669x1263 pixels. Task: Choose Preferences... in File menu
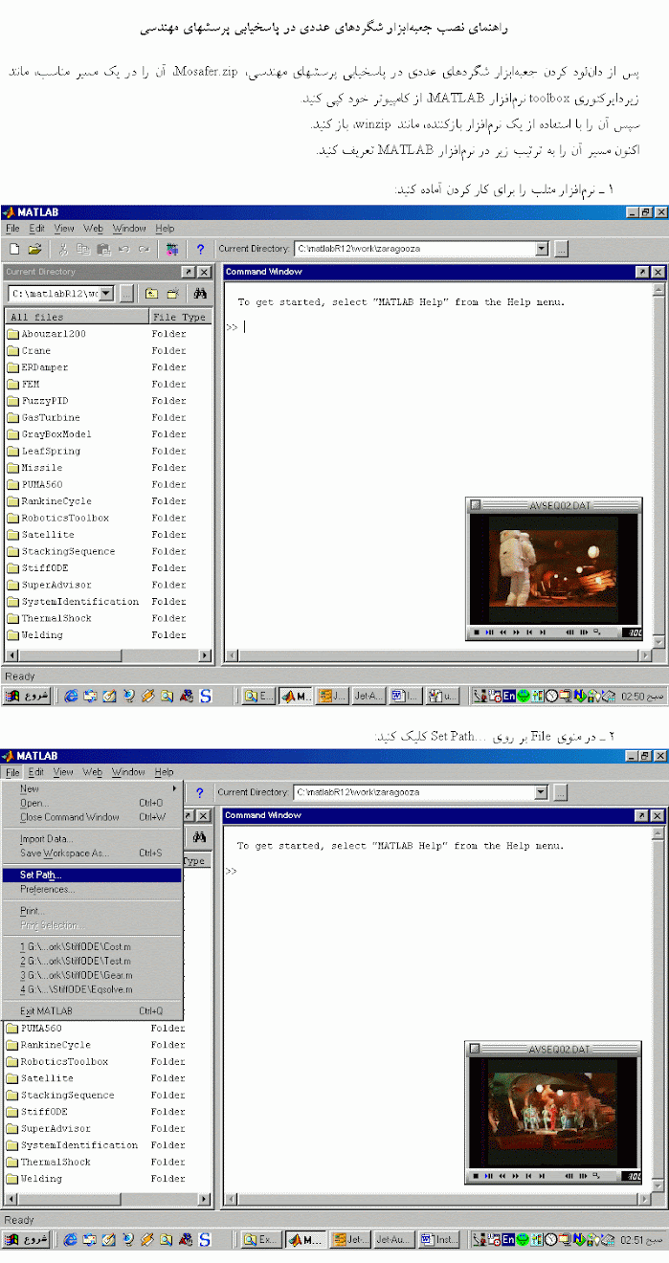click(92, 889)
